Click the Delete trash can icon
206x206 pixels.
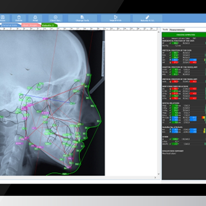click(19, 18)
